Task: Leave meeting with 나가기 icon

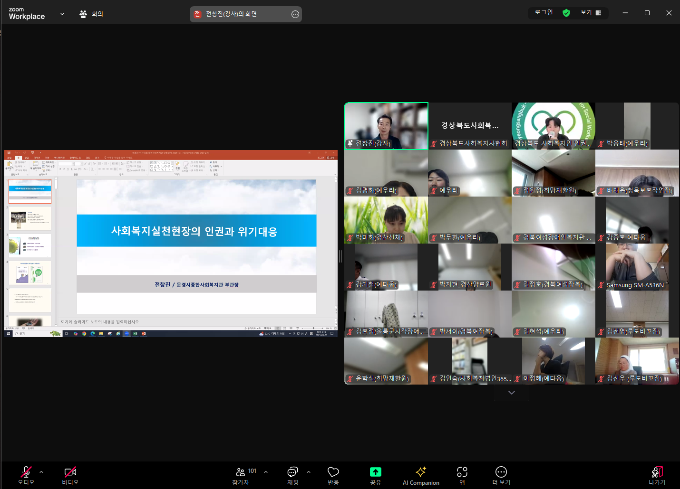Action: pyautogui.click(x=657, y=475)
